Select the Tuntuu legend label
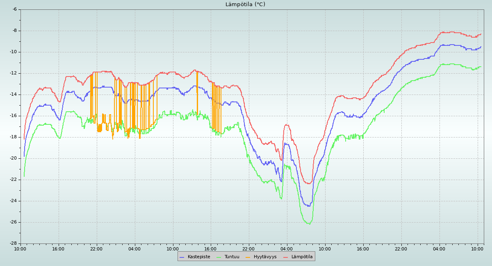The width and height of the screenshot is (492, 266). point(232,257)
